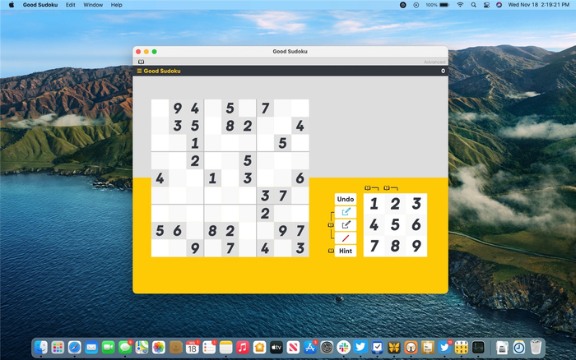Select the bottom-left empty corner cell

pyautogui.click(x=160, y=248)
